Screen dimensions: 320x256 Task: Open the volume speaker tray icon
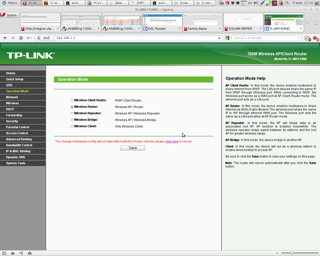256,3
